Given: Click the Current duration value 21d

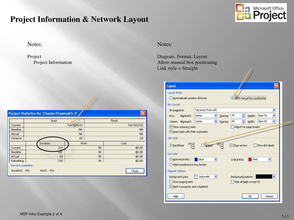Looking at the screenshot, I should coord(60,148).
